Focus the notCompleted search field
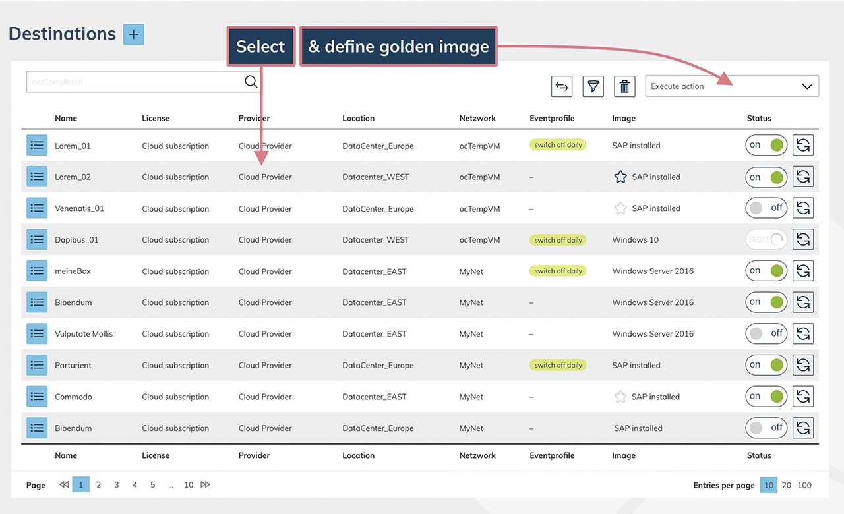Screen dimensions: 844x514 pos(132,82)
